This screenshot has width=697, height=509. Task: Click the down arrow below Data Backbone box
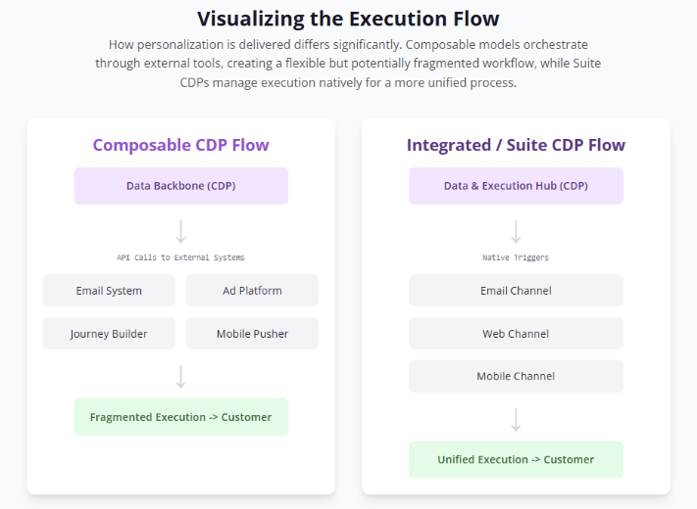[x=180, y=232]
